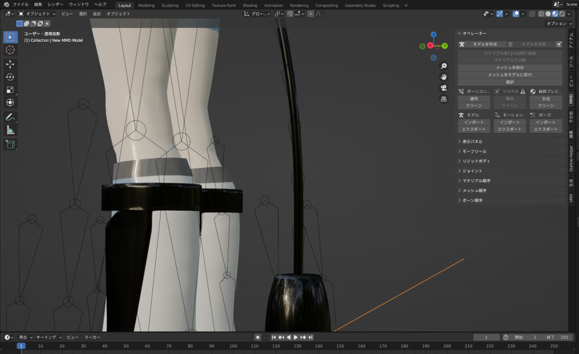Click the red X axis on gizmo
This screenshot has height=354, width=579.
(x=430, y=45)
